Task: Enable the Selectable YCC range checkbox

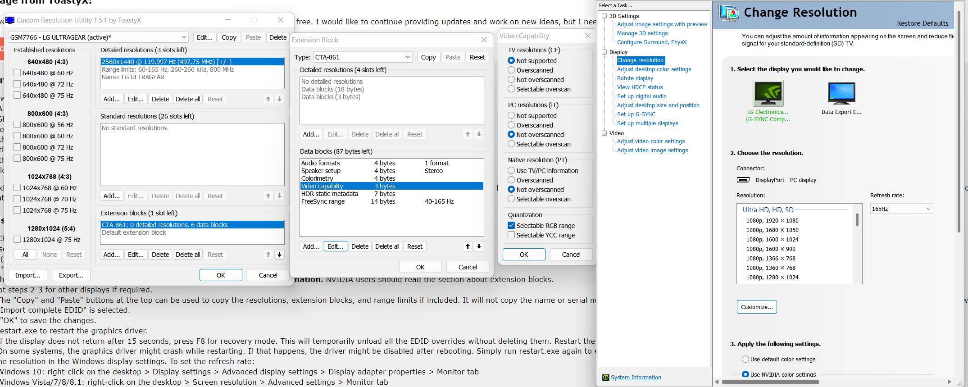Action: 511,235
